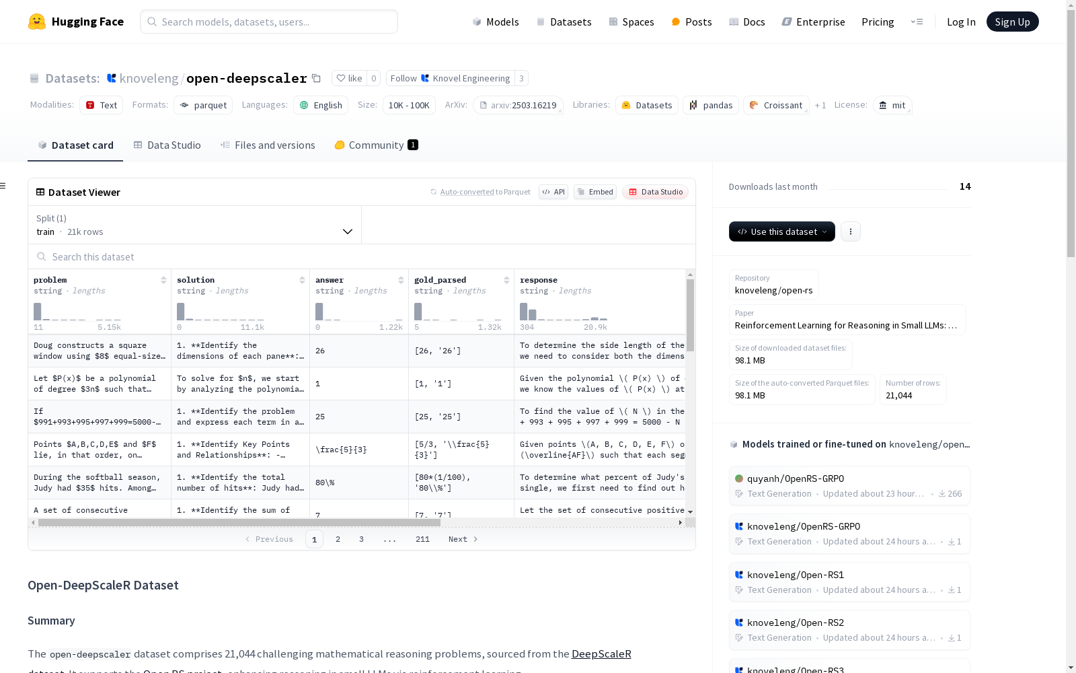Image resolution: width=1076 pixels, height=673 pixels.
Task: Select the 10K - 100K size tag
Action: point(409,105)
